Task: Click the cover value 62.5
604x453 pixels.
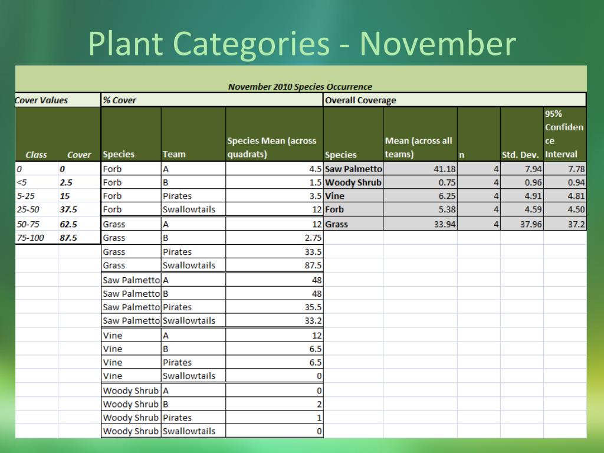Action: [x=80, y=224]
